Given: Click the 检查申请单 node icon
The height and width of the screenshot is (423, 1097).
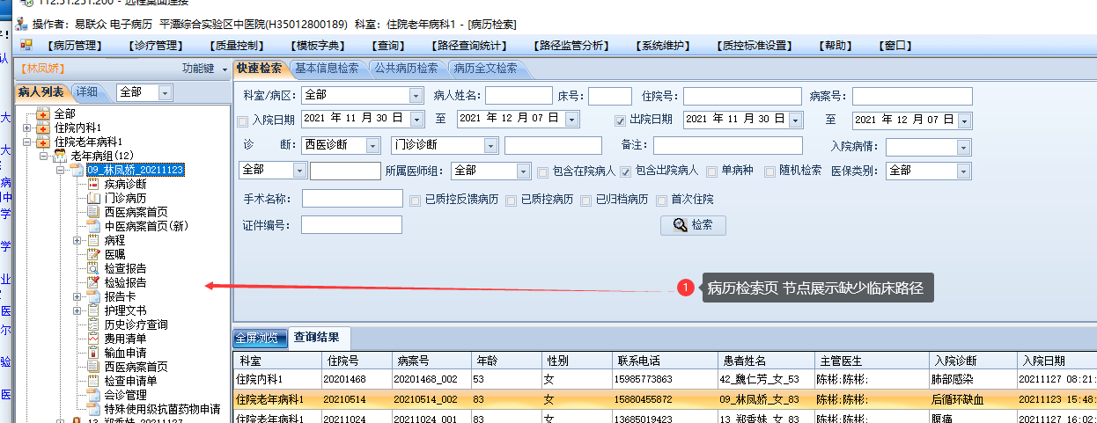Looking at the screenshot, I should 93,381.
